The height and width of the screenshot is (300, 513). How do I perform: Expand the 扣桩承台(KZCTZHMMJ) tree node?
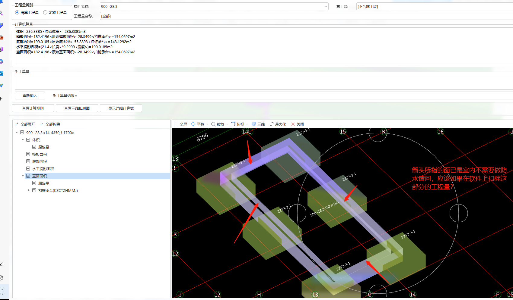click(29, 190)
